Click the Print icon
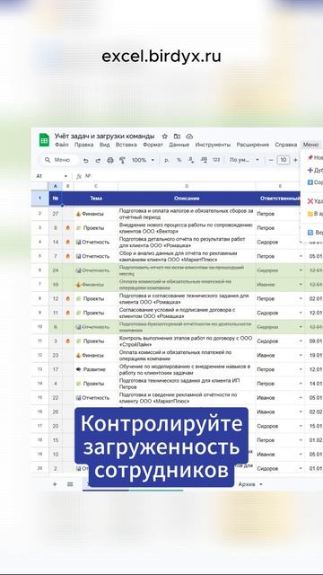Screen dimensions: 323x575 pyautogui.click(x=110, y=160)
